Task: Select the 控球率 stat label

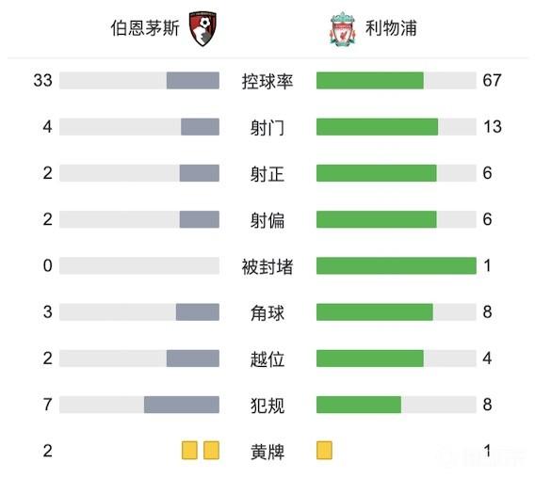Action: [x=267, y=82]
